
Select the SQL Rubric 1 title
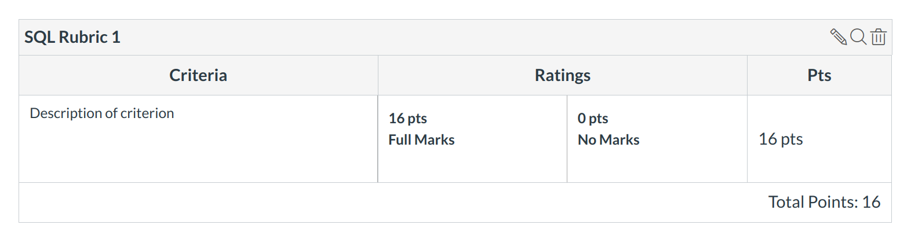[x=72, y=37]
